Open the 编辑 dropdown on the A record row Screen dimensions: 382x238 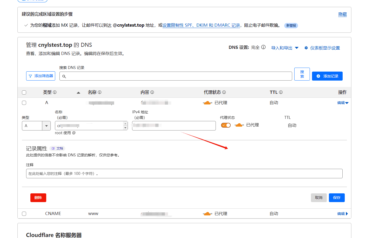click(343, 102)
